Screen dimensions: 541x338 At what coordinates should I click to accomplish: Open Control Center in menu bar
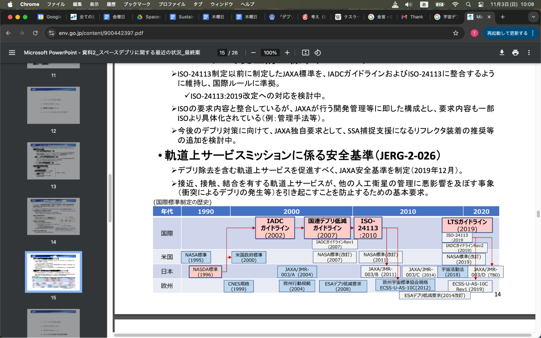(x=481, y=4)
